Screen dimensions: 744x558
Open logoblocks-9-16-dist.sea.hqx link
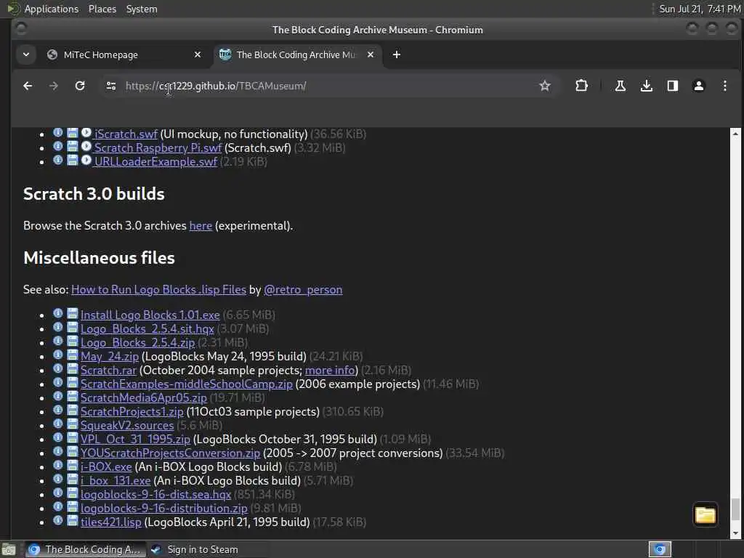coord(155,494)
